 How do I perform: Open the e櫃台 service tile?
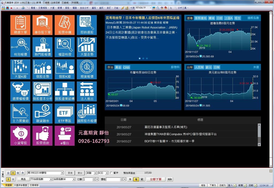pos(65,136)
